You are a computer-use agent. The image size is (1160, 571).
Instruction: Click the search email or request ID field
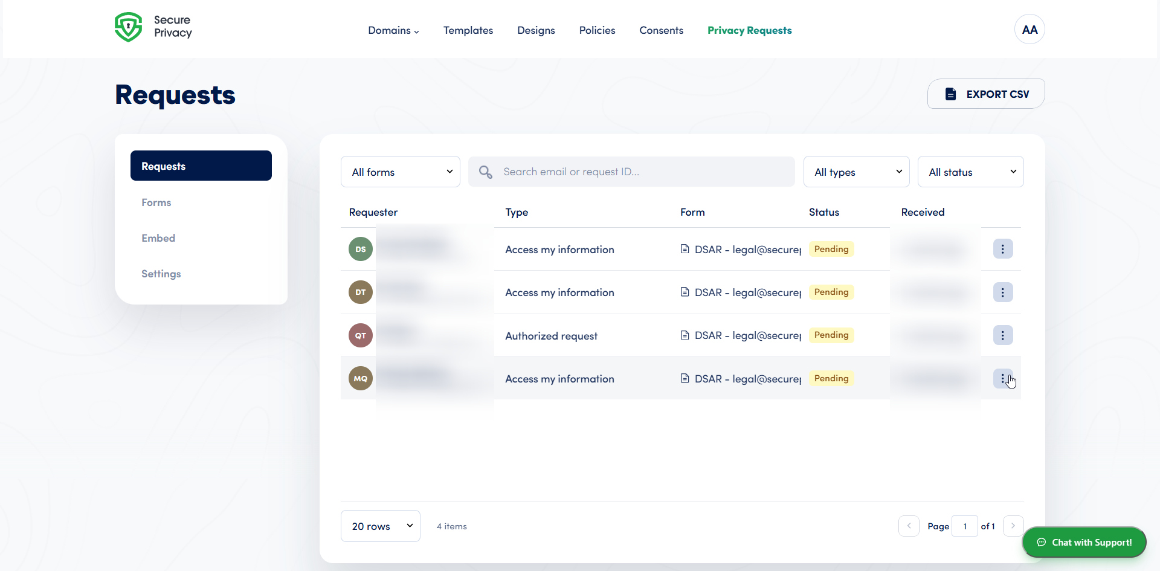pos(631,172)
